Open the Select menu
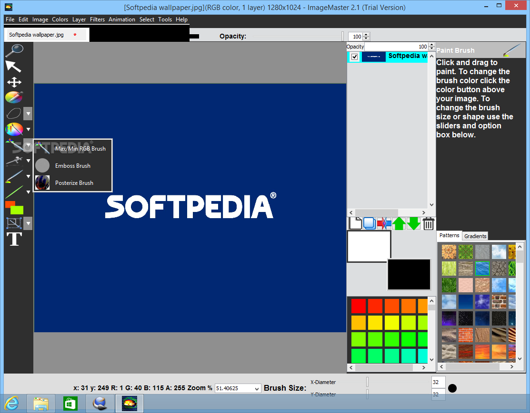 pyautogui.click(x=147, y=19)
